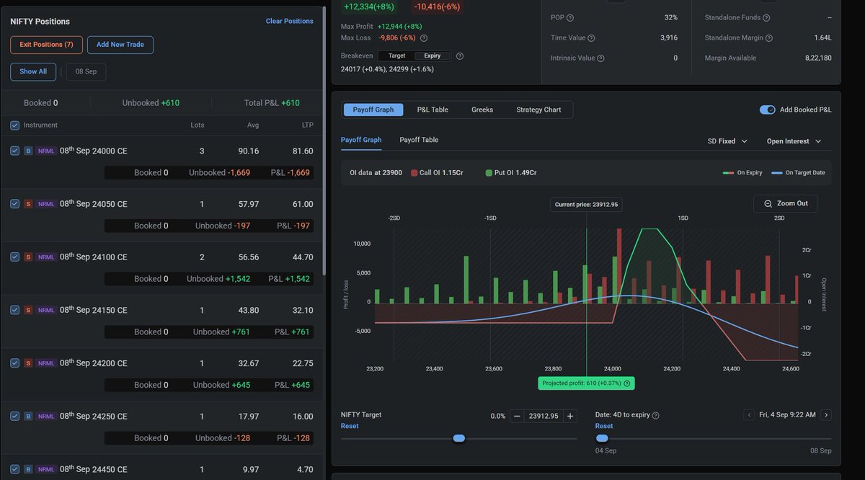Select Payoff Graph sub-tab

[361, 140]
